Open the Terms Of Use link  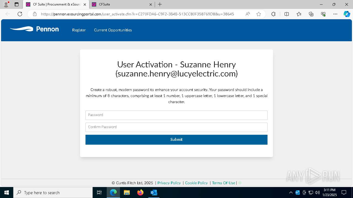point(223,183)
